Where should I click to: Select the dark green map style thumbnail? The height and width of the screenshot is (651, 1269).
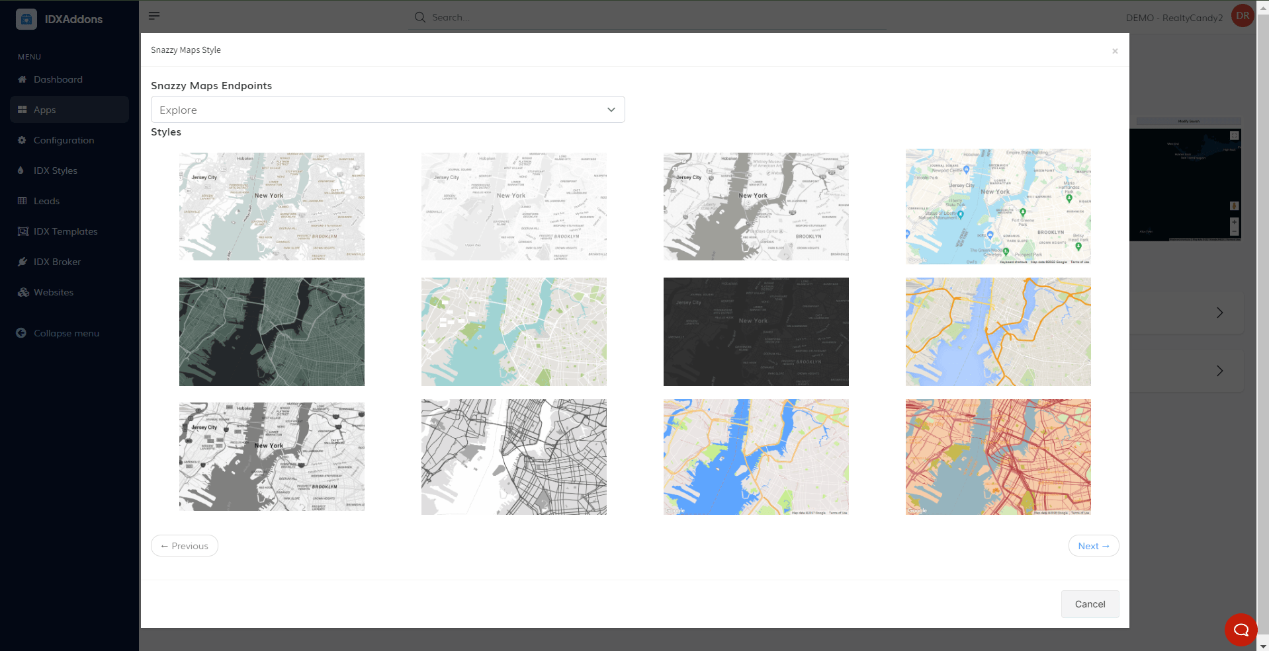point(271,332)
